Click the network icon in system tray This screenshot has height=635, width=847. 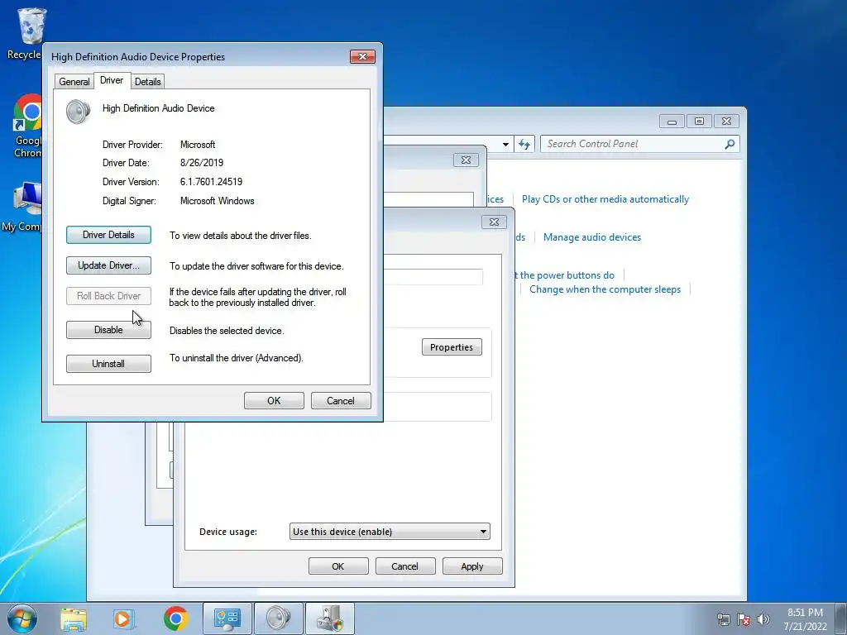[723, 619]
